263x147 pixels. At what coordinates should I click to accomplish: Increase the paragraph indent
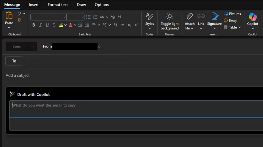tap(87, 25)
